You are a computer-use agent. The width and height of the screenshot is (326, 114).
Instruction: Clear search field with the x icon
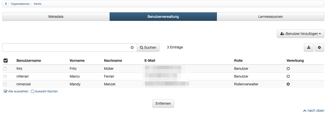[132, 47]
